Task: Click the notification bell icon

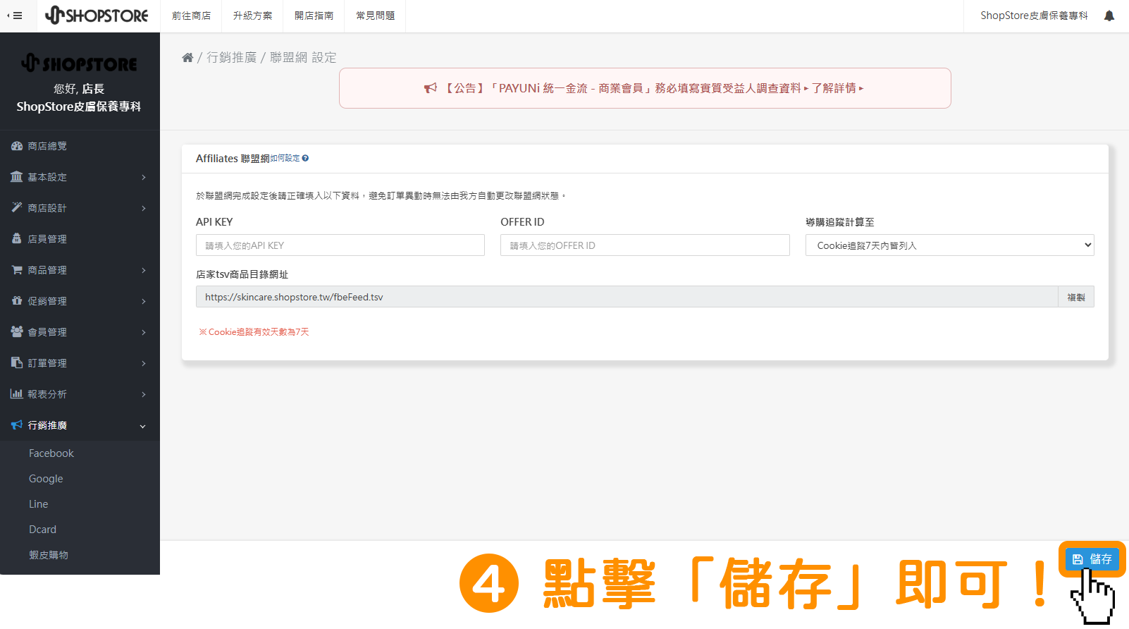Action: [x=1109, y=16]
